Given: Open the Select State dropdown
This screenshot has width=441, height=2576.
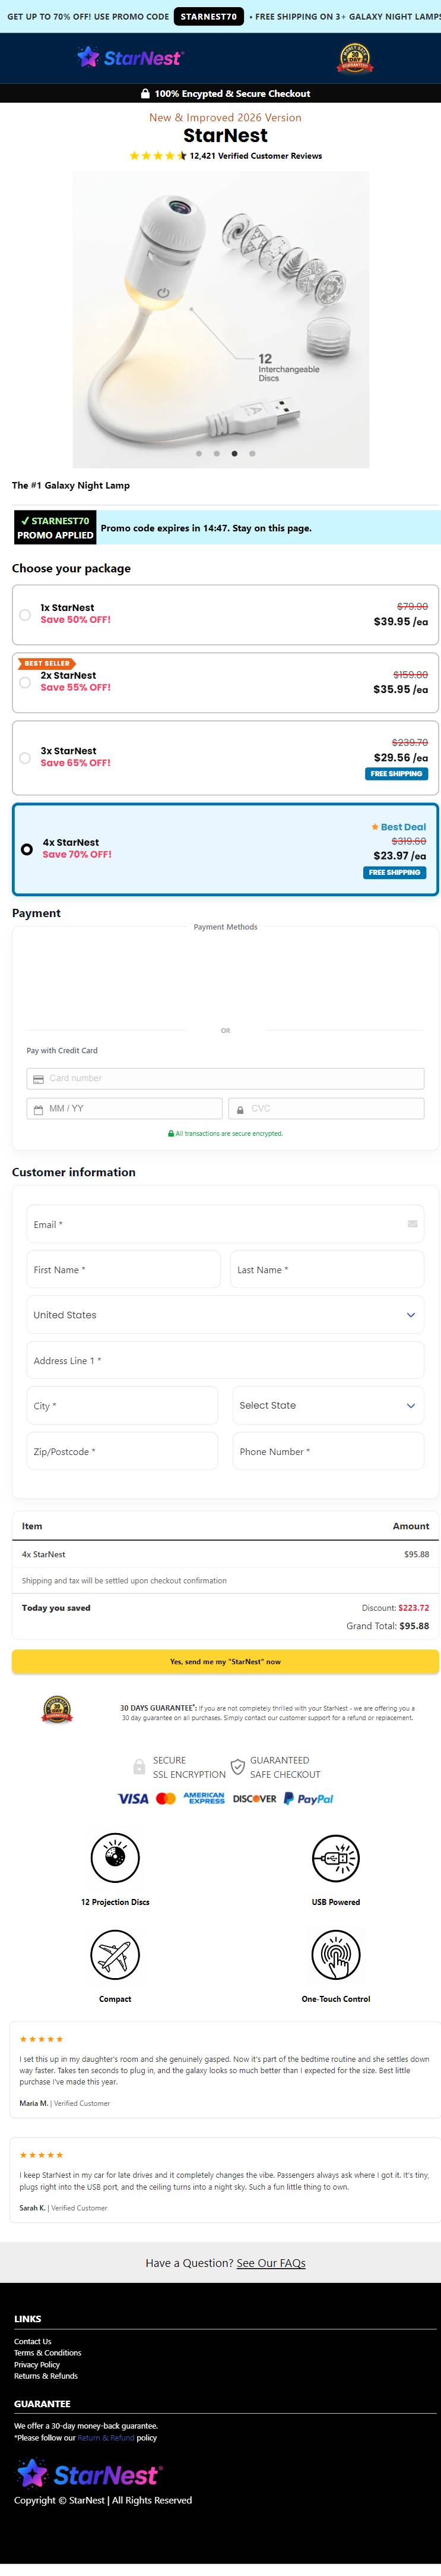Looking at the screenshot, I should tap(328, 1406).
